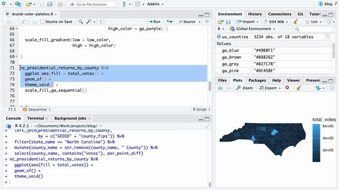Clear the console with broom icon
The width and height of the screenshot is (339, 190).
coord(207,126)
